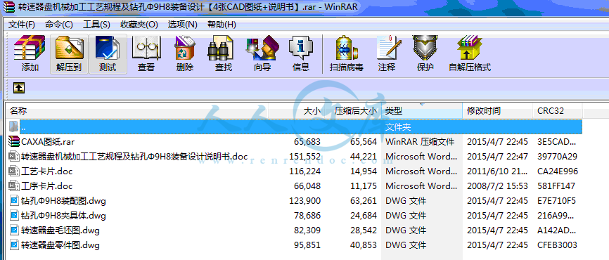Click the 保护 (Protect) shield icon
Screen dimensions: 609x260
click(x=425, y=48)
